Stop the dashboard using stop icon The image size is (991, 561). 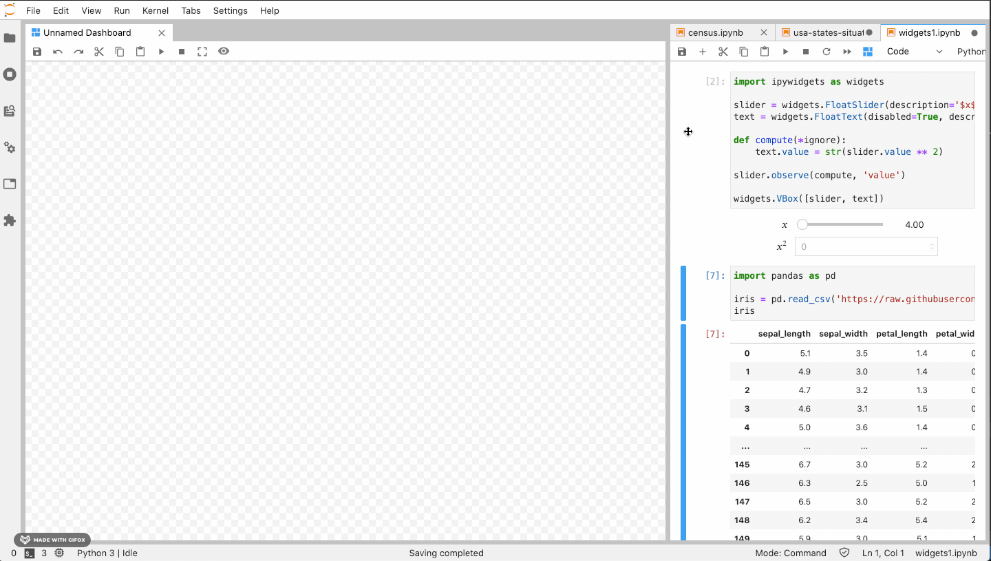click(182, 52)
